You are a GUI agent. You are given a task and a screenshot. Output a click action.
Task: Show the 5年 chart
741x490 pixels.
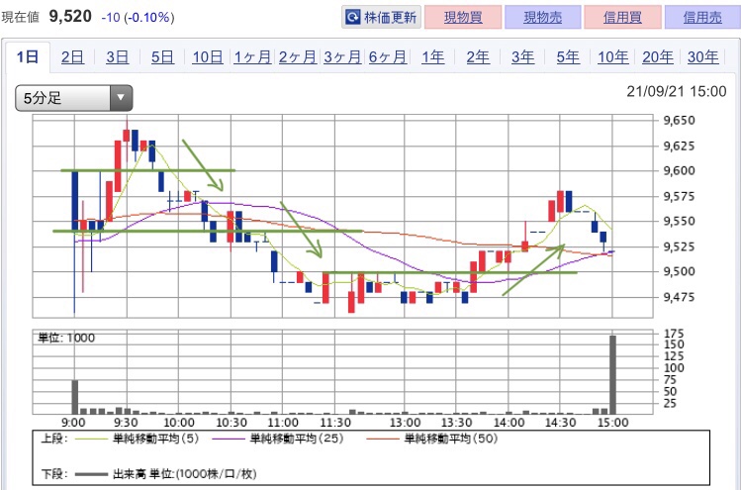coord(568,57)
